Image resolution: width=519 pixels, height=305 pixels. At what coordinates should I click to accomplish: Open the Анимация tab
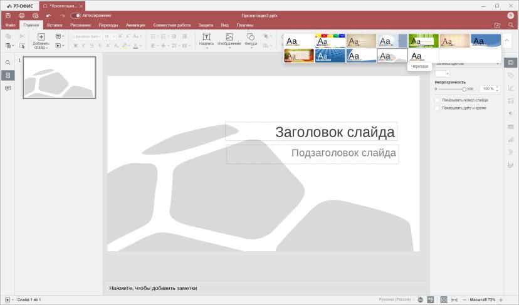(x=135, y=25)
